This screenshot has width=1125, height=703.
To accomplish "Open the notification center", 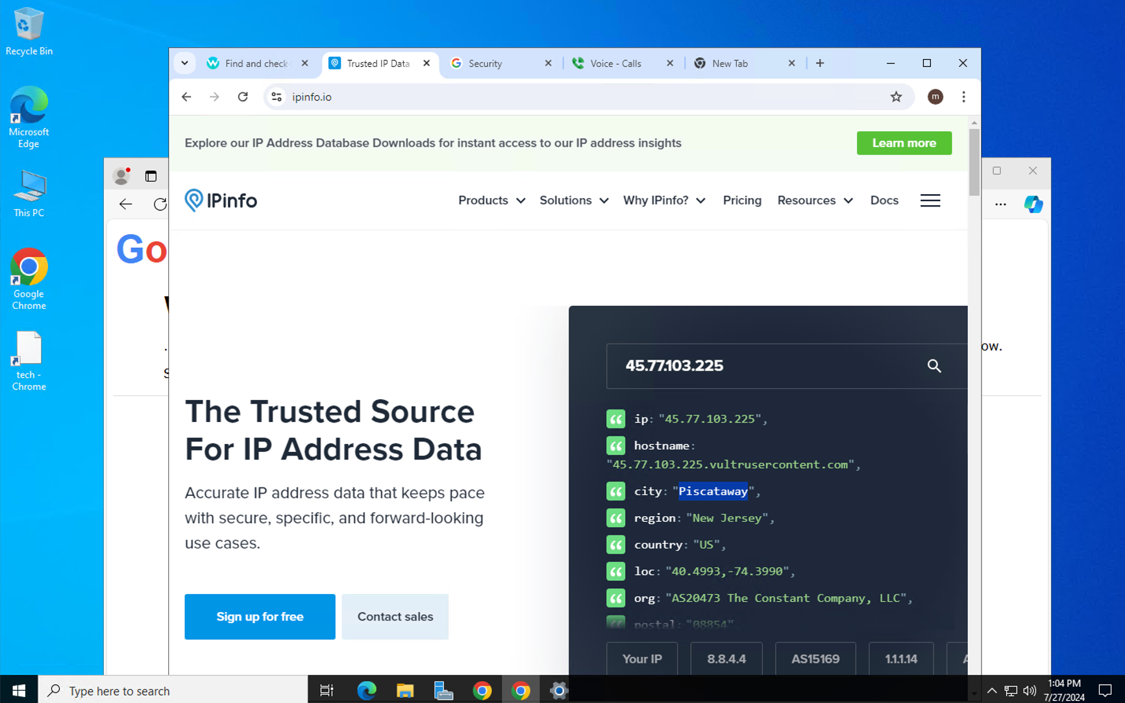I will coord(1105,691).
